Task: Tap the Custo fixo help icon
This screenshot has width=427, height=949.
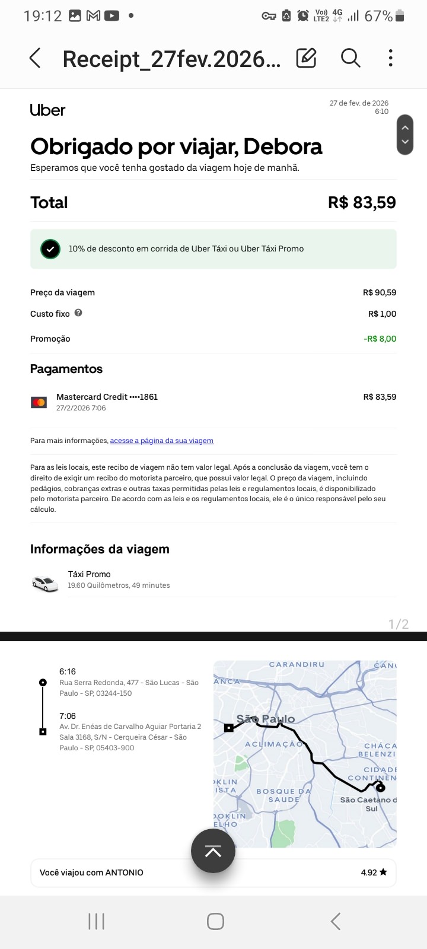Action: click(x=78, y=313)
